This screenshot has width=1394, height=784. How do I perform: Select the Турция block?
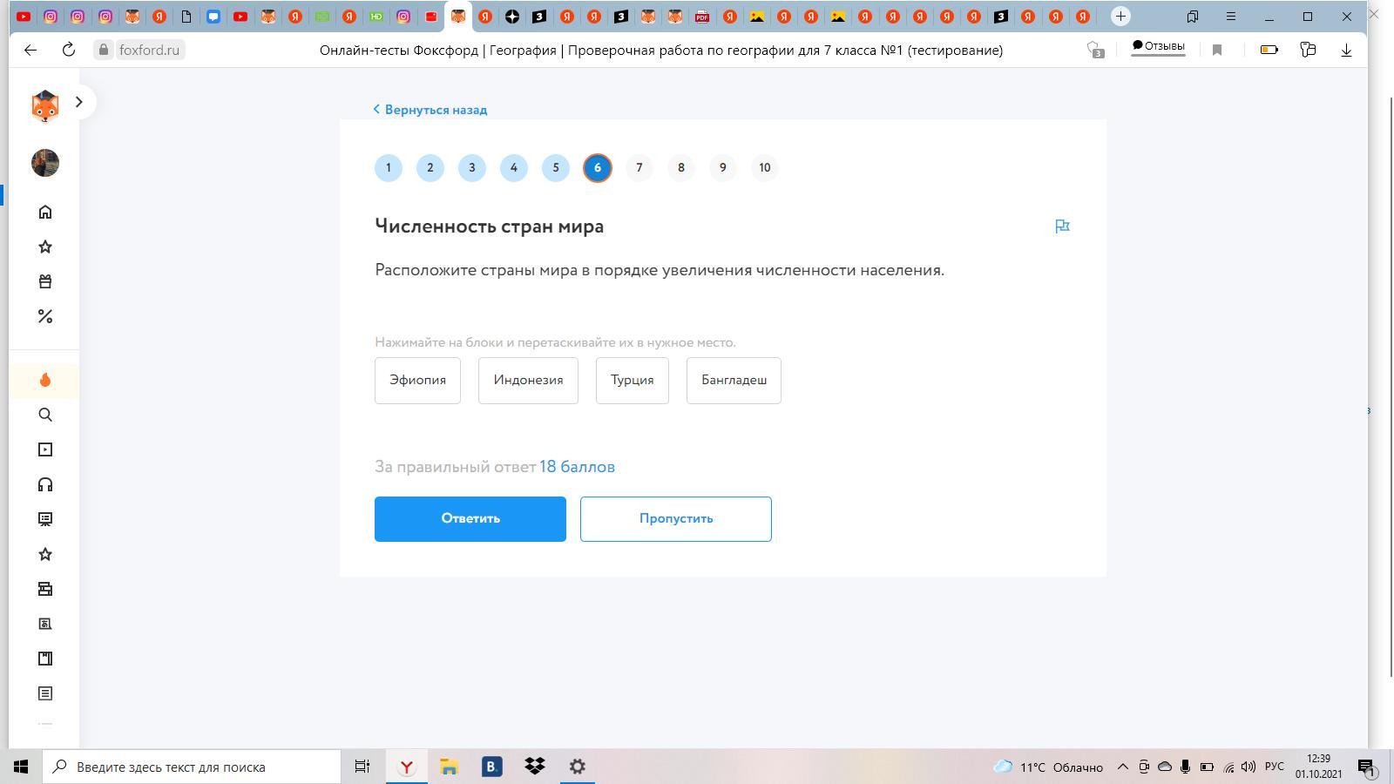coord(633,381)
